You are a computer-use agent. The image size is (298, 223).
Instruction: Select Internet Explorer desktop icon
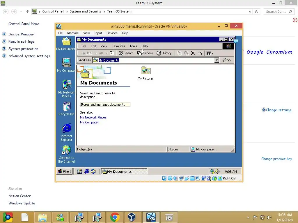pyautogui.click(x=66, y=132)
